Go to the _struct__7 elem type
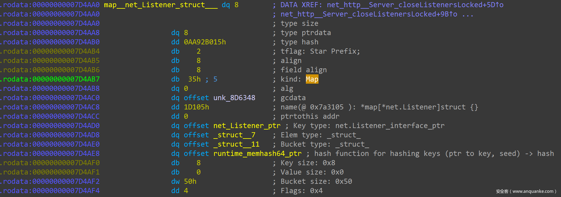The image size is (561, 197). point(234,135)
